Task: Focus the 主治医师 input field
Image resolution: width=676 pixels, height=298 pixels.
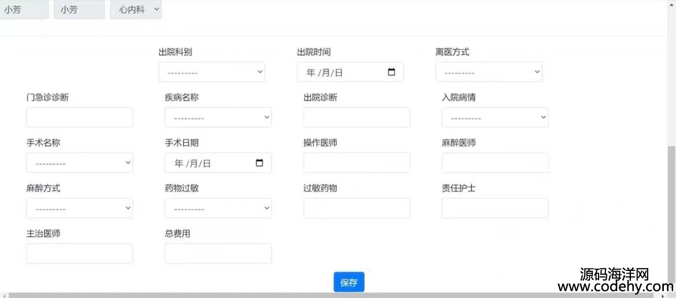Action: [80, 254]
